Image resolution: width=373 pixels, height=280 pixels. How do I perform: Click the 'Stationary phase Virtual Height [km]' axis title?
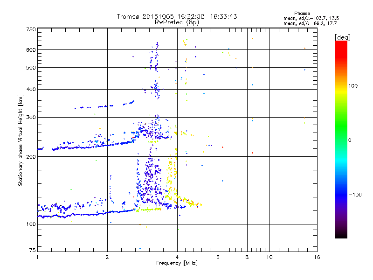click(21, 140)
